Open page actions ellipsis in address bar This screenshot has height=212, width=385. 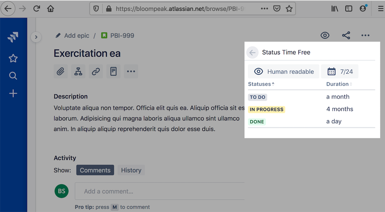point(264,8)
